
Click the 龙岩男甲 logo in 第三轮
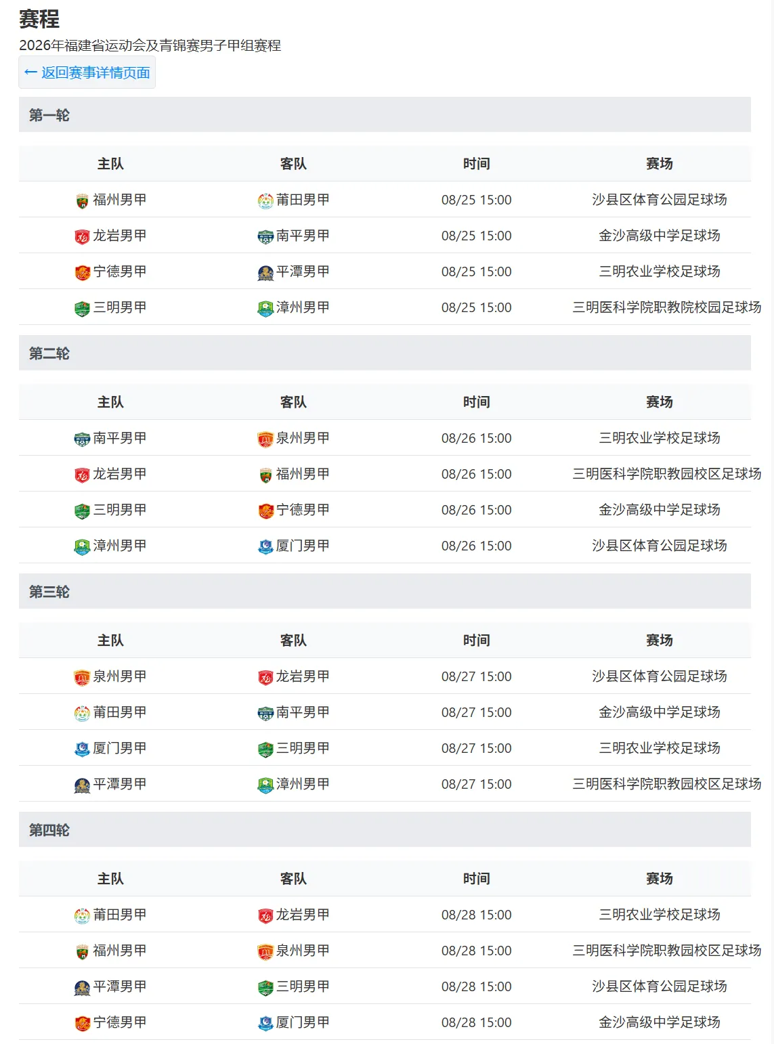point(265,677)
